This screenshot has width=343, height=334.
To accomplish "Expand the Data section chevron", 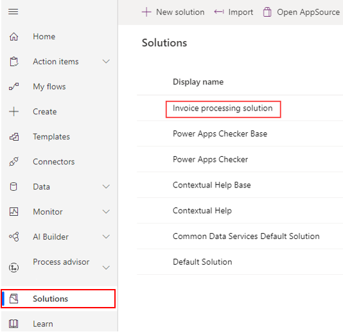I will coord(106,186).
